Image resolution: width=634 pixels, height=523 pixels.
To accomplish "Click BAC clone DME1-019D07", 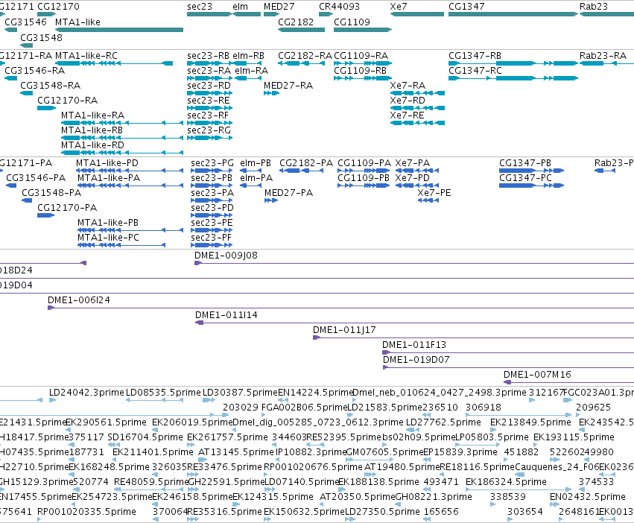I will (x=508, y=368).
